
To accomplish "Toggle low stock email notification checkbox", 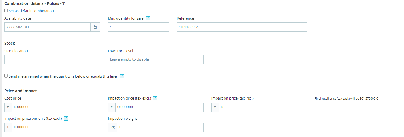I will (6, 76).
